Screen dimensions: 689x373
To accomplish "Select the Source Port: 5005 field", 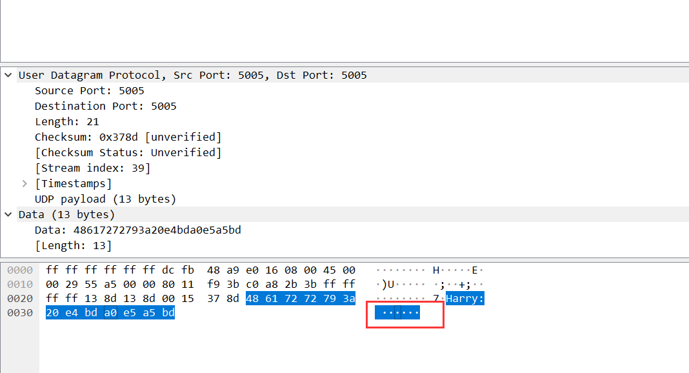I will [89, 90].
